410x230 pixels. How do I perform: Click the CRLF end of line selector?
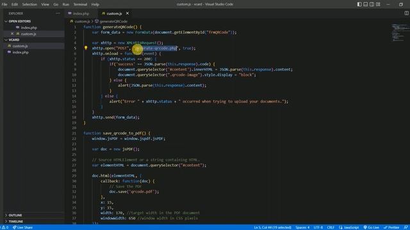331,227
